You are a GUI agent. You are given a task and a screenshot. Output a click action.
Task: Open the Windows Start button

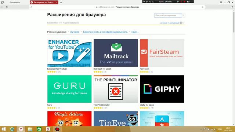pos(3,129)
